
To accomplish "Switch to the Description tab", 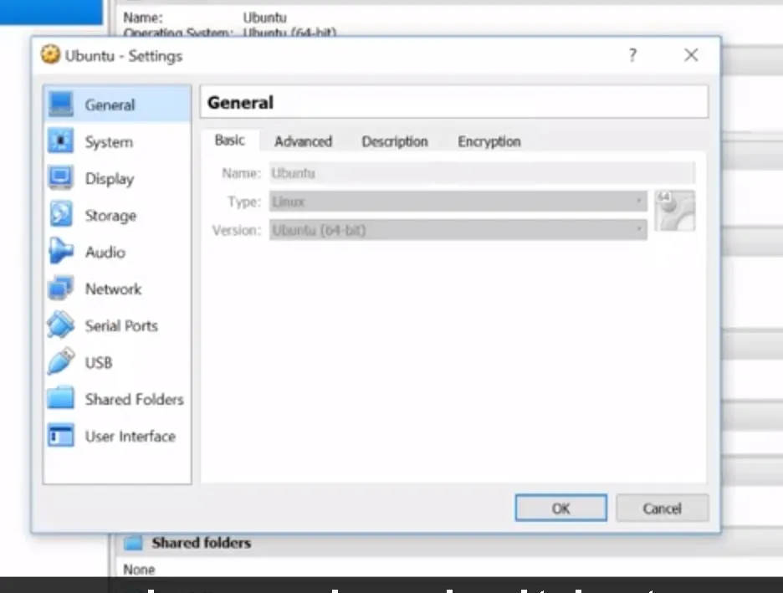I will click(x=395, y=141).
